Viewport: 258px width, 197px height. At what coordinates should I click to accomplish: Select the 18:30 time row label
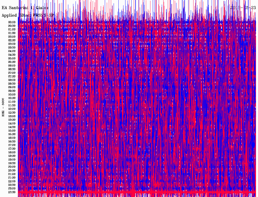[x=12, y=156]
